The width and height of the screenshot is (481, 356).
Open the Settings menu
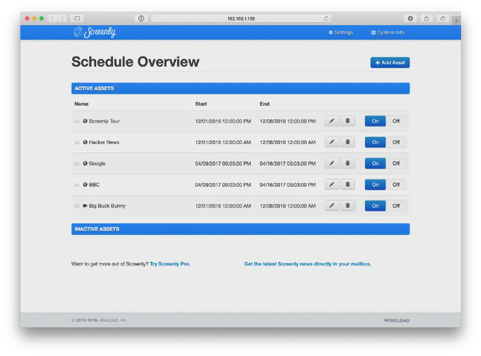pos(341,32)
